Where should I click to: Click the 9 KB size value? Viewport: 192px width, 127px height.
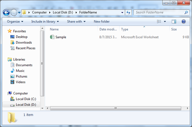186,37
